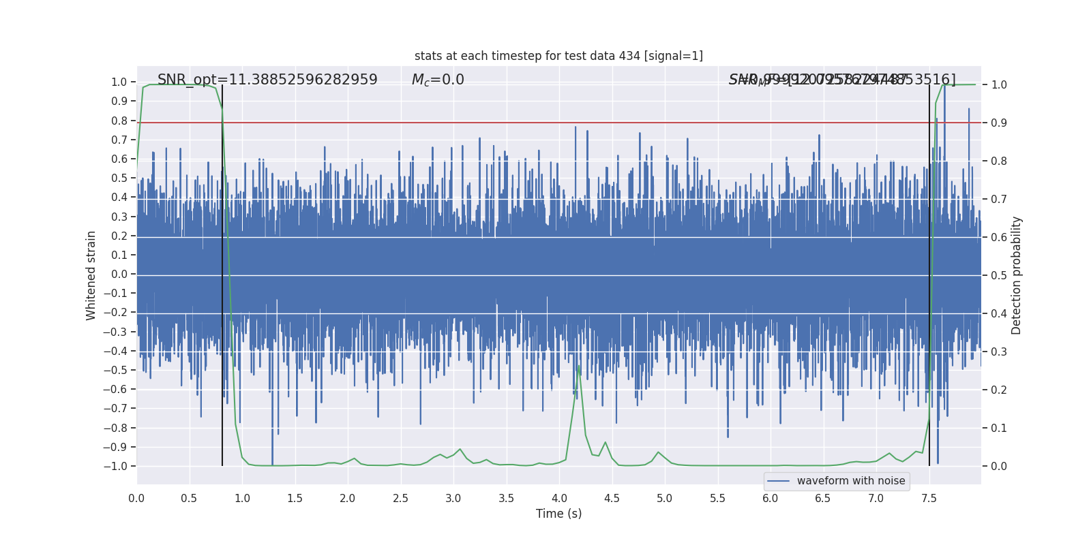Select the "Whitened strain" y-axis label

(x=91, y=275)
